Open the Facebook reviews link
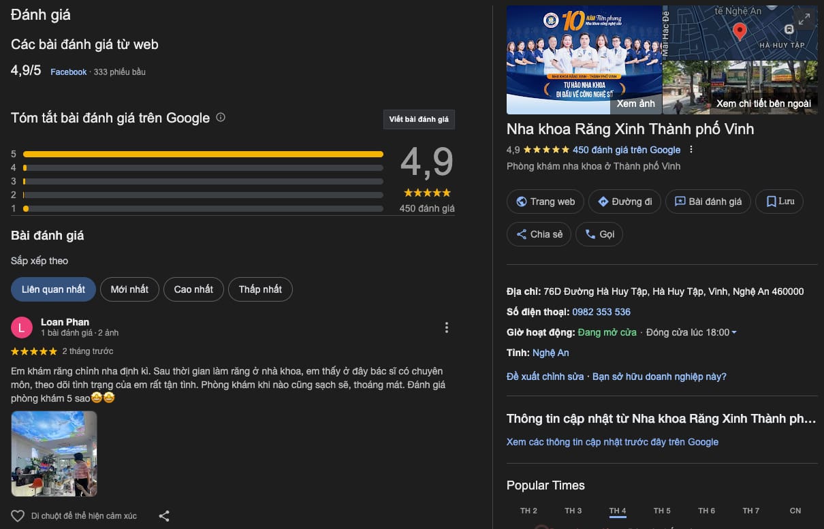824x529 pixels. pos(69,72)
